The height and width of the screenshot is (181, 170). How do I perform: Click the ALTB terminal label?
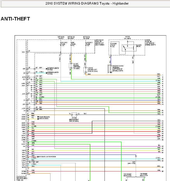pyautogui.click(x=24, y=77)
